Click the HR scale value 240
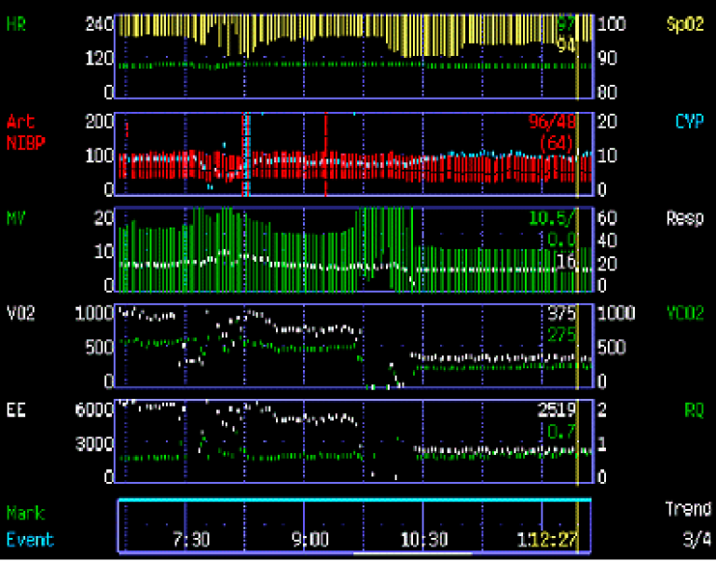This screenshot has width=716, height=565. (100, 23)
